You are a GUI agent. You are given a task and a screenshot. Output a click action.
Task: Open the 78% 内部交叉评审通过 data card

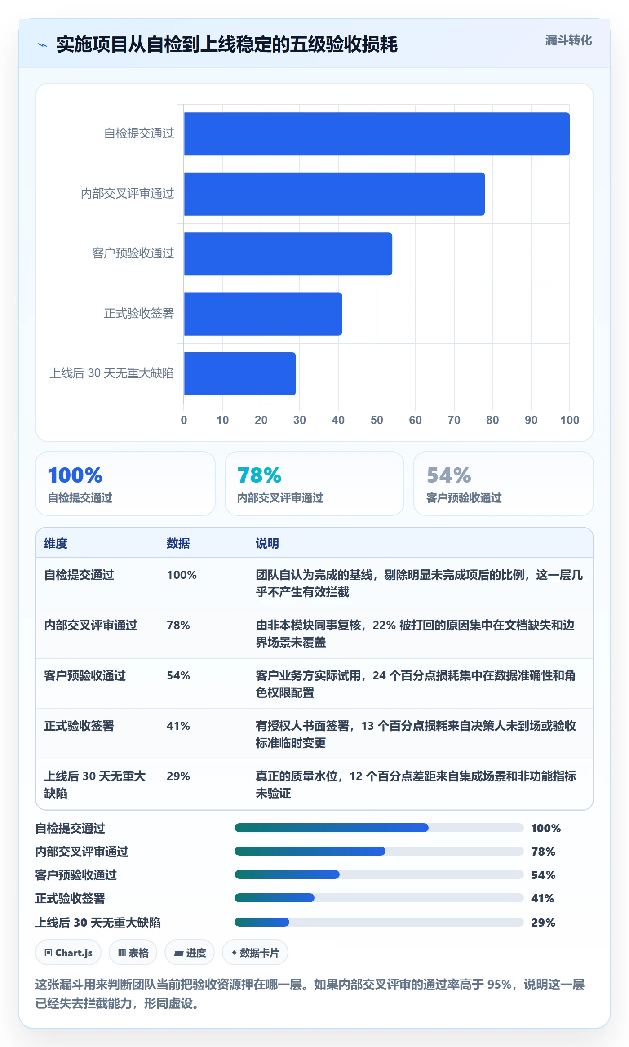[314, 484]
